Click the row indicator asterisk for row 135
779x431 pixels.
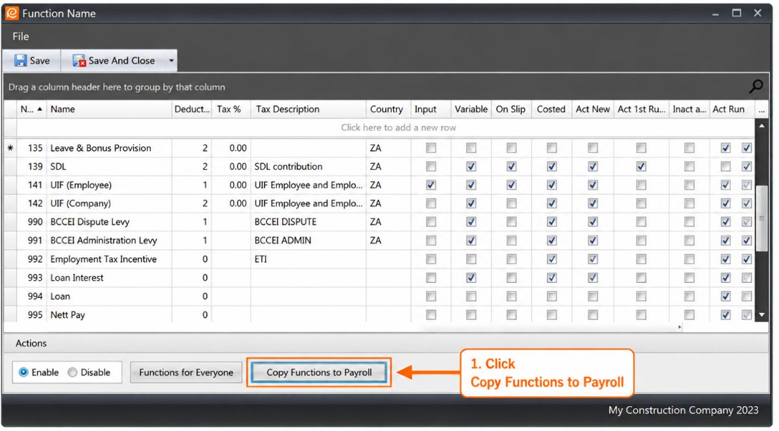(x=11, y=148)
